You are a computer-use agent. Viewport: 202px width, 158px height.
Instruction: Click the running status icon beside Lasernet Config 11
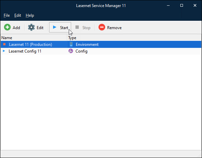pos(4,51)
